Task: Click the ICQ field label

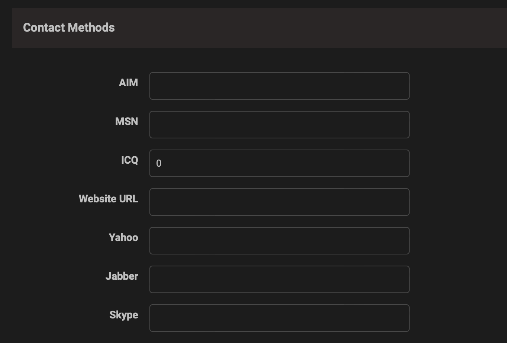Action: (x=129, y=160)
